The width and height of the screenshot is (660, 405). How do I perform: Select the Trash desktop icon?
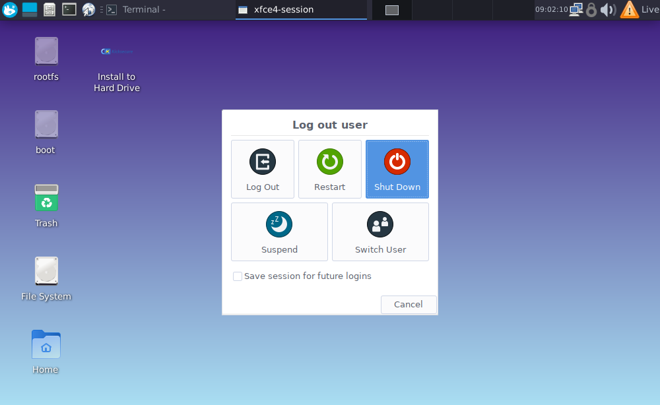coord(46,205)
